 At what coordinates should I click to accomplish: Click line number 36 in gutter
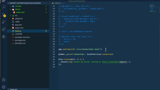coord(54,59)
